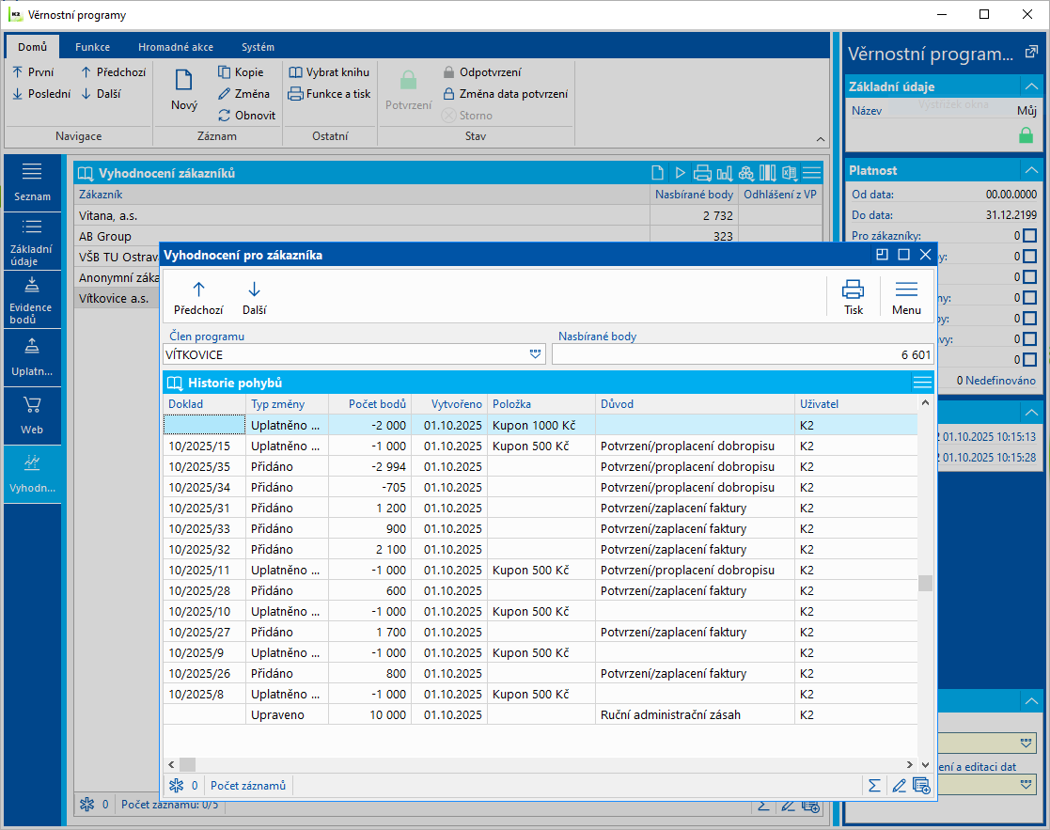Click Změna data potvrzení

coord(504,94)
